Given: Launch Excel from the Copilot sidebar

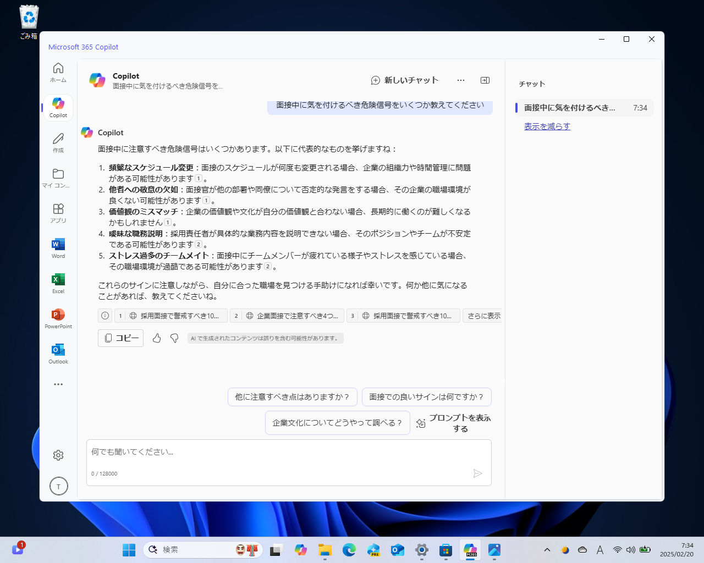Looking at the screenshot, I should coord(58,283).
